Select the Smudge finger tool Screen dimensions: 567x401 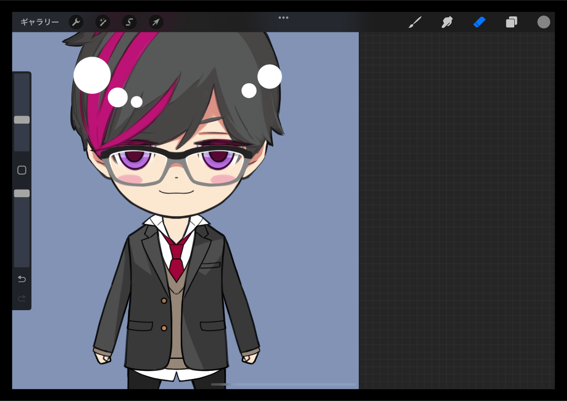(x=447, y=22)
